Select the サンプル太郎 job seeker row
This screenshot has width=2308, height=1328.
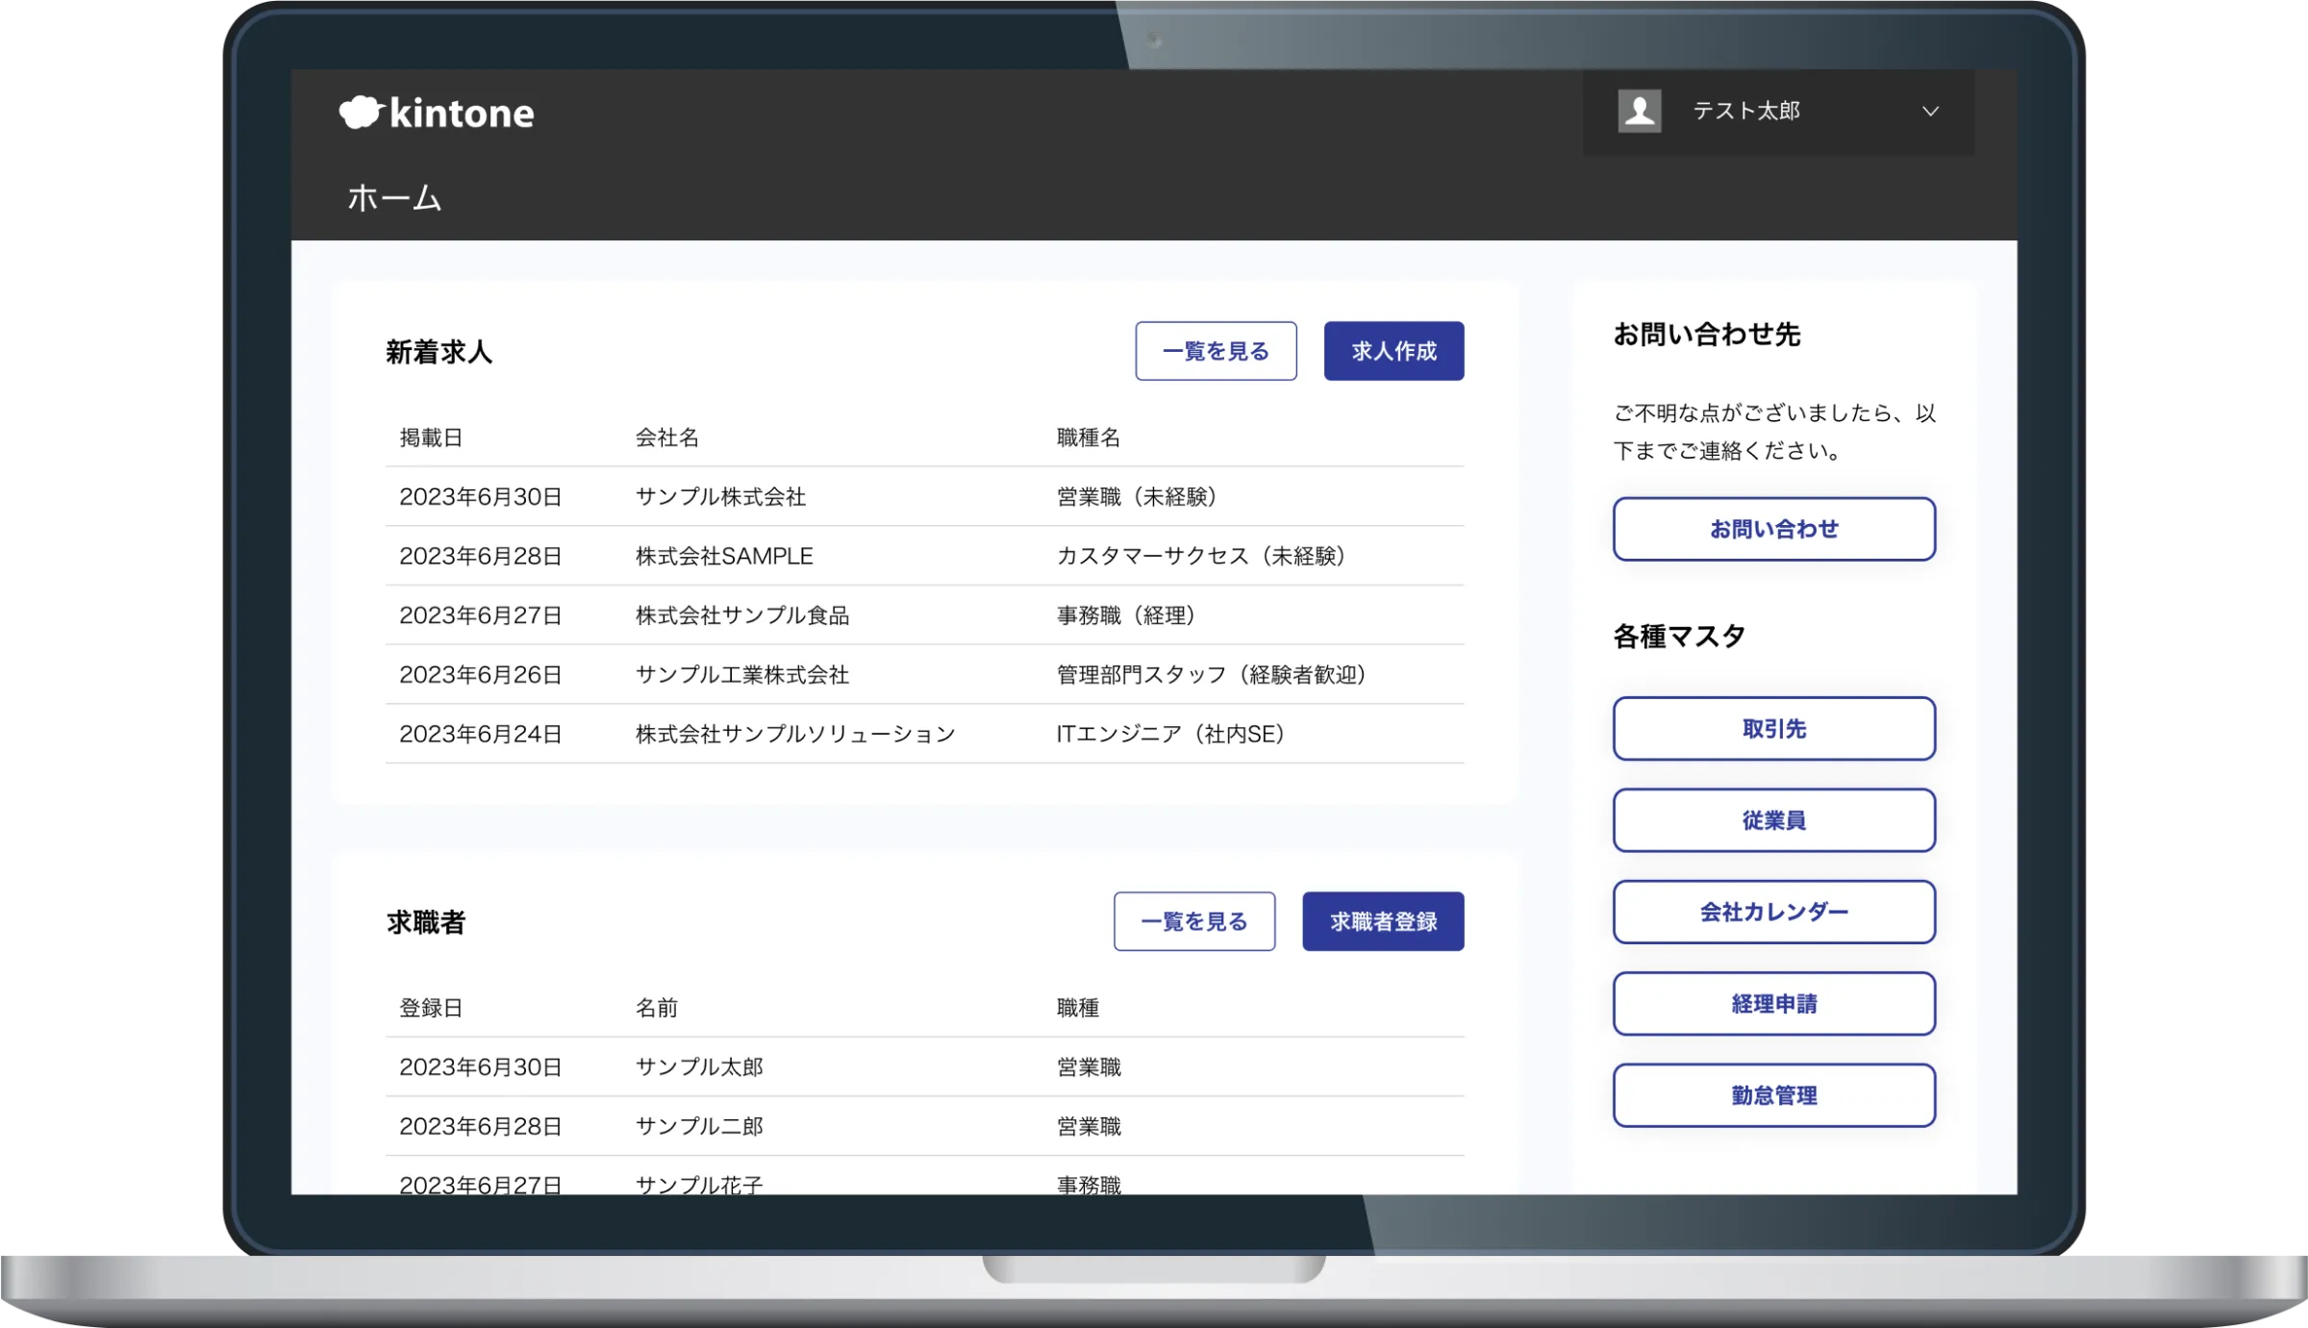pos(699,1066)
